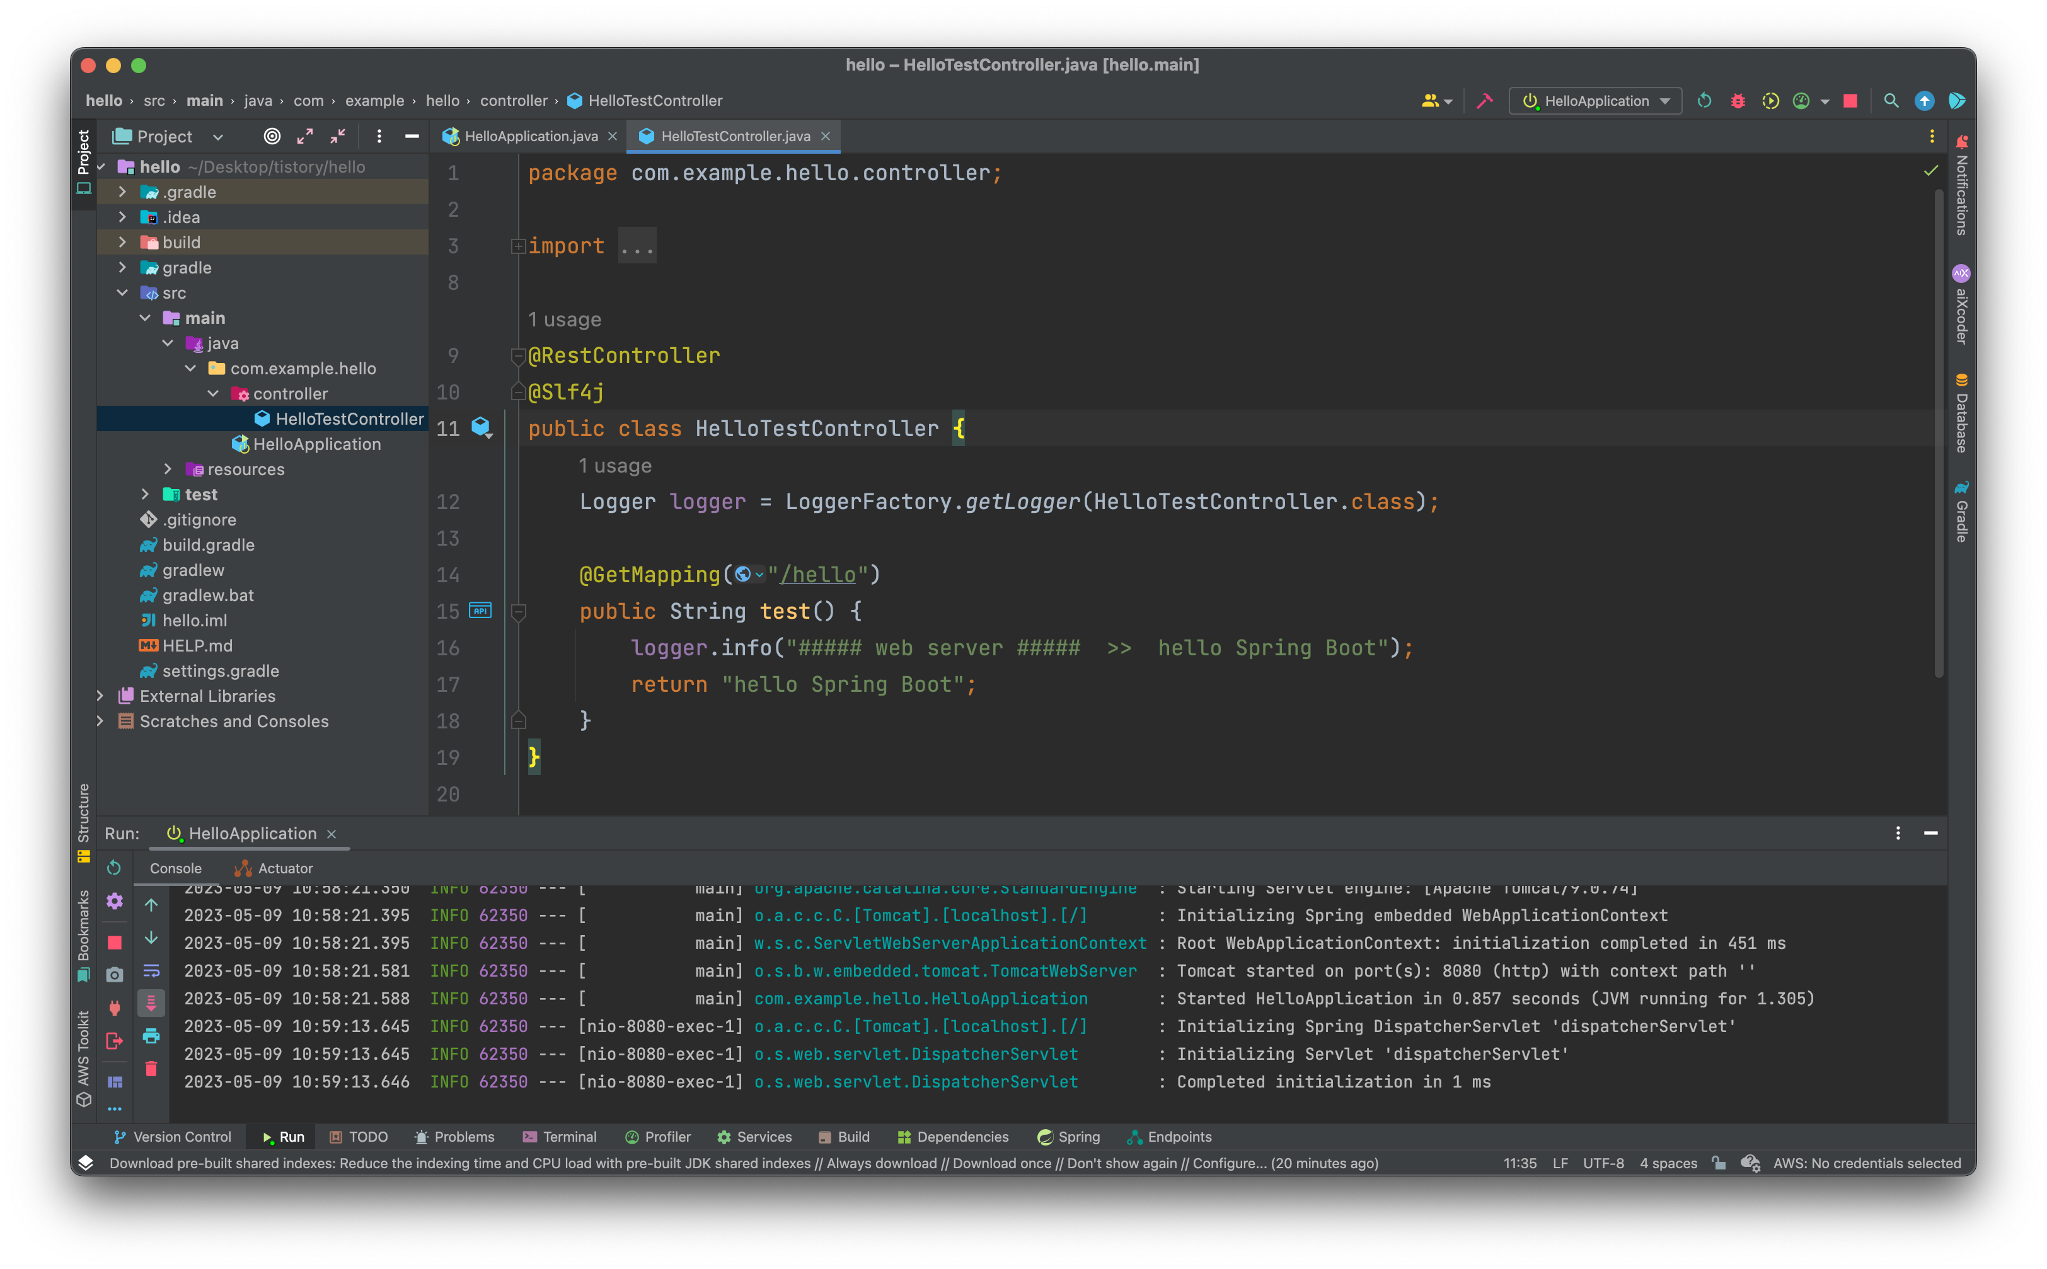2047x1269 pixels.
Task: Click the hammer Build Project icon
Action: (1485, 101)
